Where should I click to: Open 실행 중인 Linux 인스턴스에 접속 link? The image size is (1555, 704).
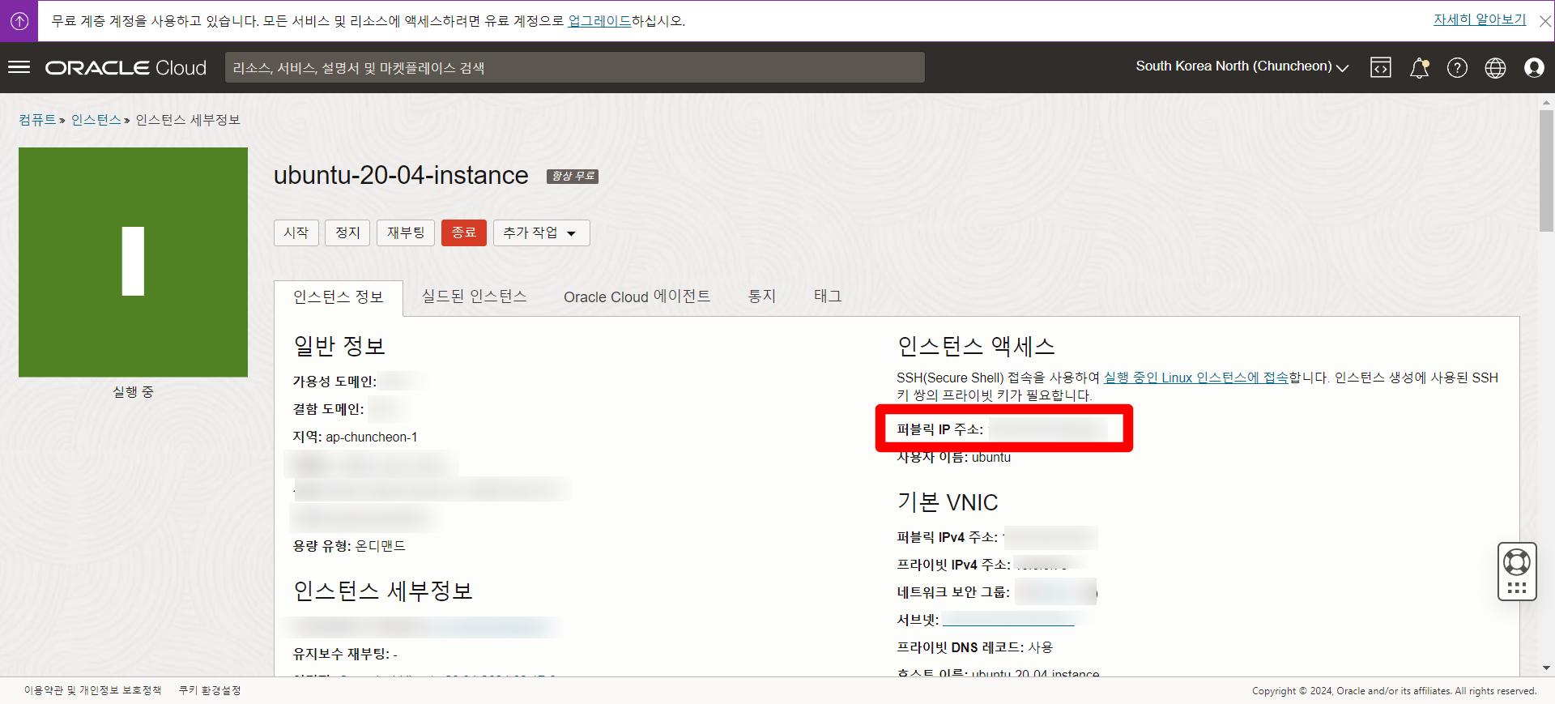[x=1195, y=378]
